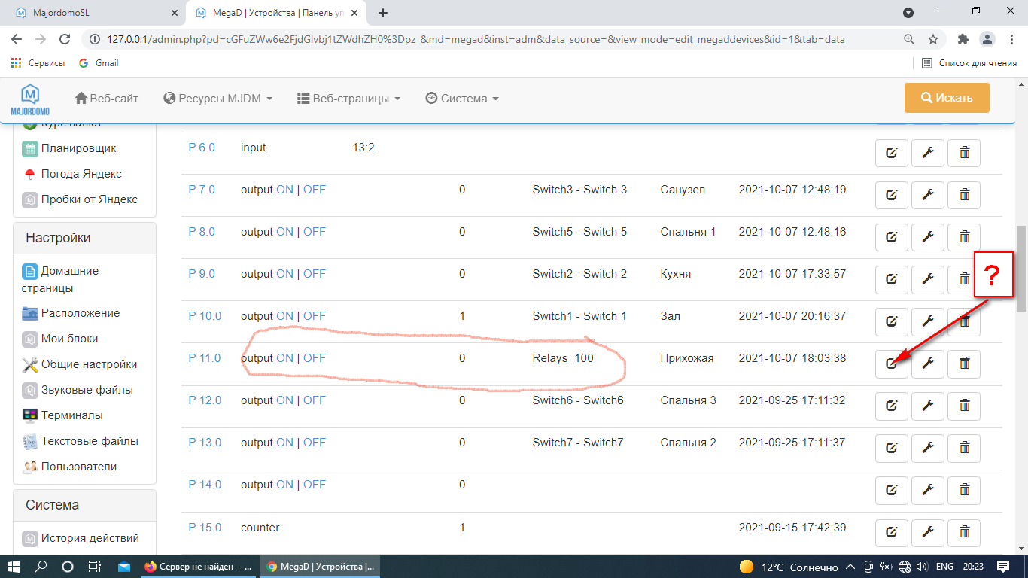
Task: Expand the Система dropdown in the top navbar
Action: coord(462,99)
